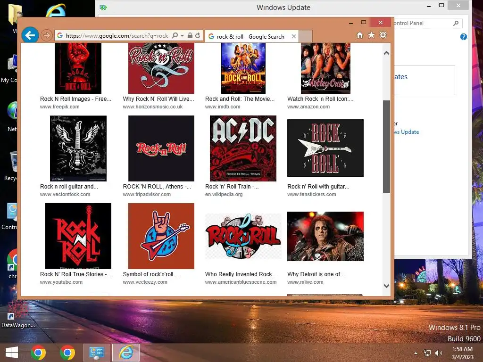Click 'www.freepik.com' source text
The width and height of the screenshot is (483, 362).
(x=60, y=107)
